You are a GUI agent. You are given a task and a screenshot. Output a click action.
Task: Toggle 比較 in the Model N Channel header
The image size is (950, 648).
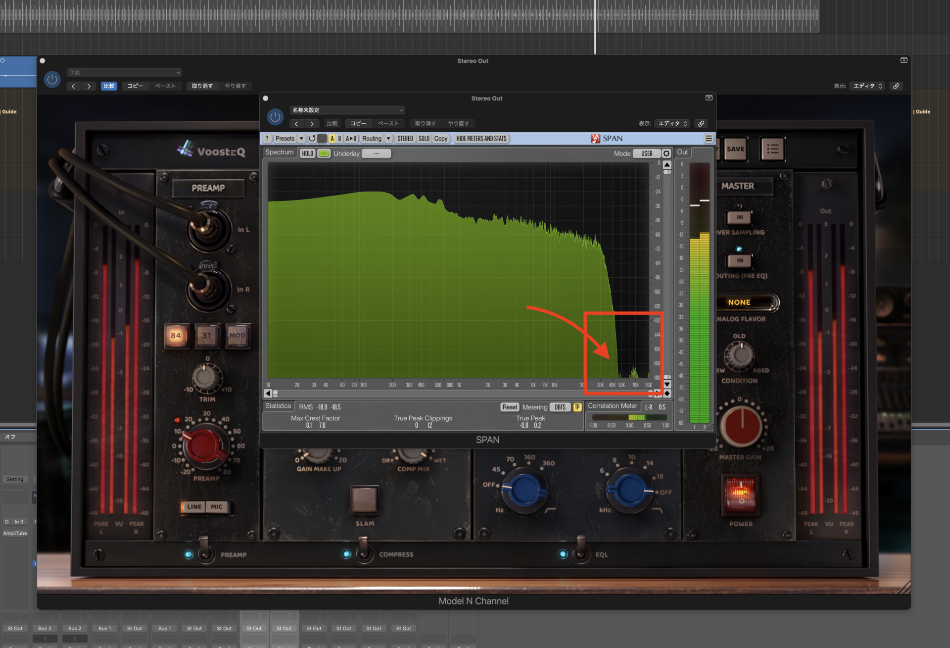[109, 86]
